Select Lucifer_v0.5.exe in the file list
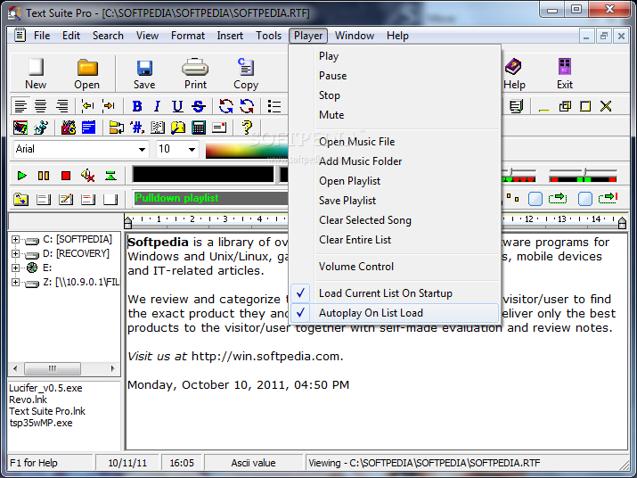Screen dimensions: 637x478 click(x=45, y=388)
